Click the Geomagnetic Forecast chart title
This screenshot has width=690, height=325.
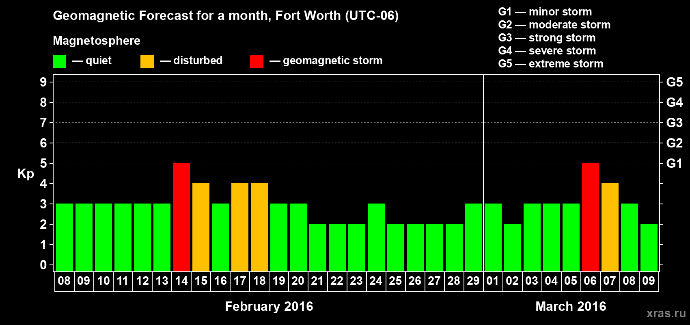[226, 15]
